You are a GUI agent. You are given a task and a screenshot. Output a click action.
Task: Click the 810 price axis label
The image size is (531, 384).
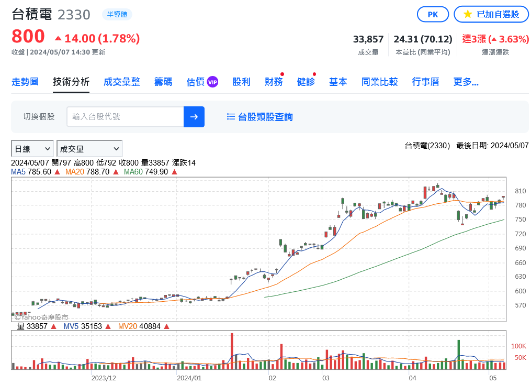(x=520, y=191)
